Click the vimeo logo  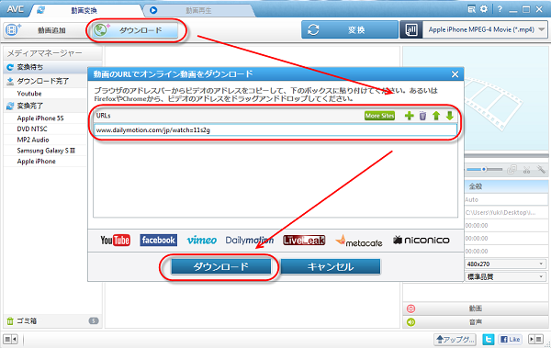point(201,240)
